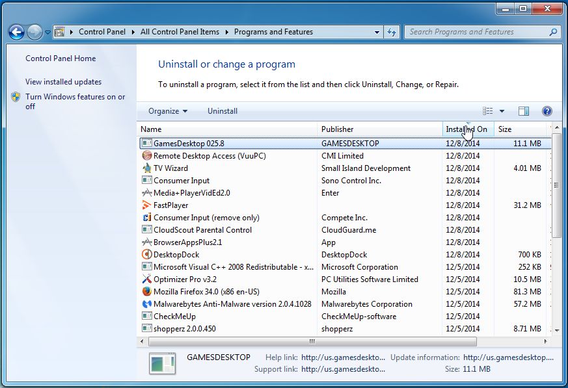
Task: Click the Programs and Features breadcrumb
Action: click(x=273, y=32)
